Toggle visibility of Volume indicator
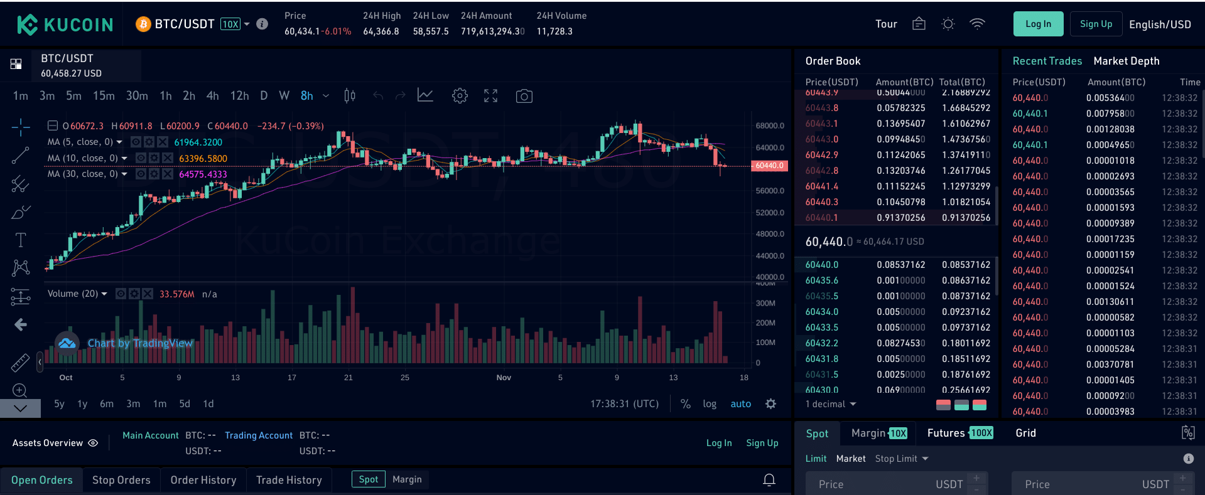1205x495 pixels. pos(121,294)
